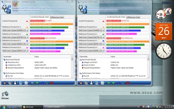
Task: Click the results list scrollbar in Processor Arithmetic
Action: 72,67
